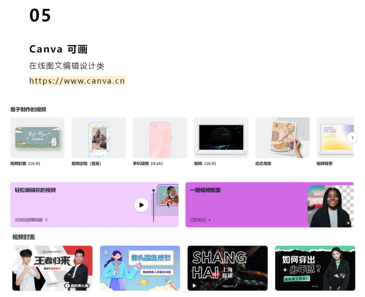Click 试用视频编辑器 link

[29, 220]
